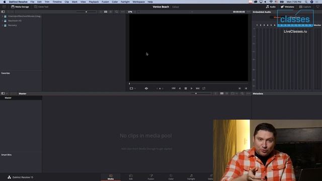This screenshot has width=322, height=181.
Task: Open the Workspace menu
Action: [139, 2]
